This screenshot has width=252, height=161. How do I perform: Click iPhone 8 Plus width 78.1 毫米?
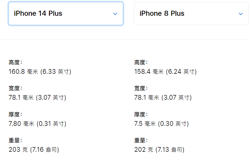(x=163, y=98)
